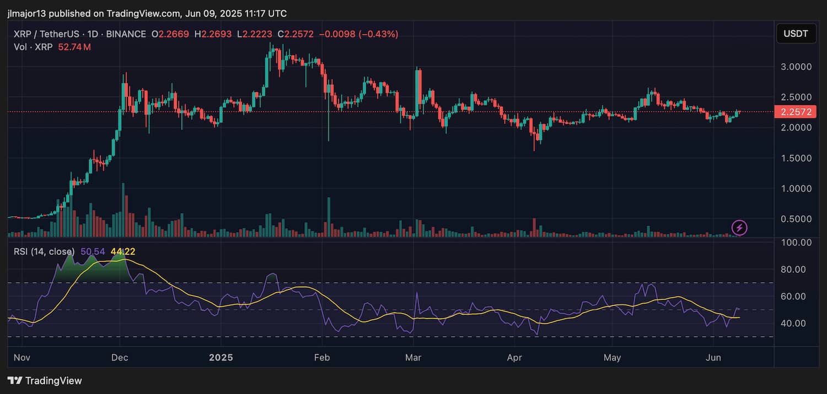The height and width of the screenshot is (394, 827).
Task: Click the TradingView logo icon
Action: 14,381
